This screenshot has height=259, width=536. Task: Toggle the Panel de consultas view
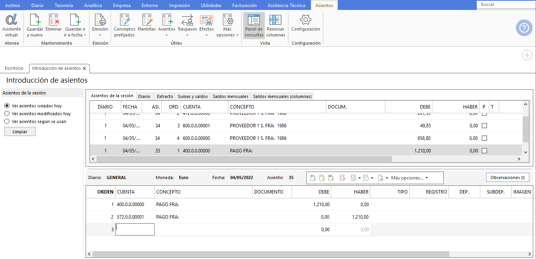coord(254,26)
